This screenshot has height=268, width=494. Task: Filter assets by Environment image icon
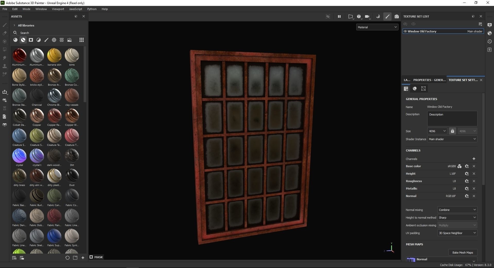[x=70, y=40]
